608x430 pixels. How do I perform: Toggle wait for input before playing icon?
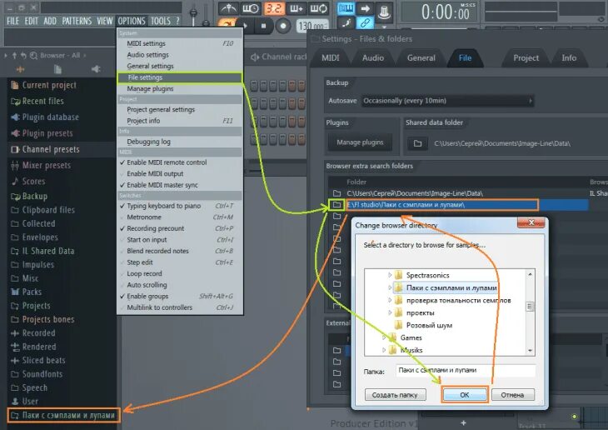pos(251,8)
